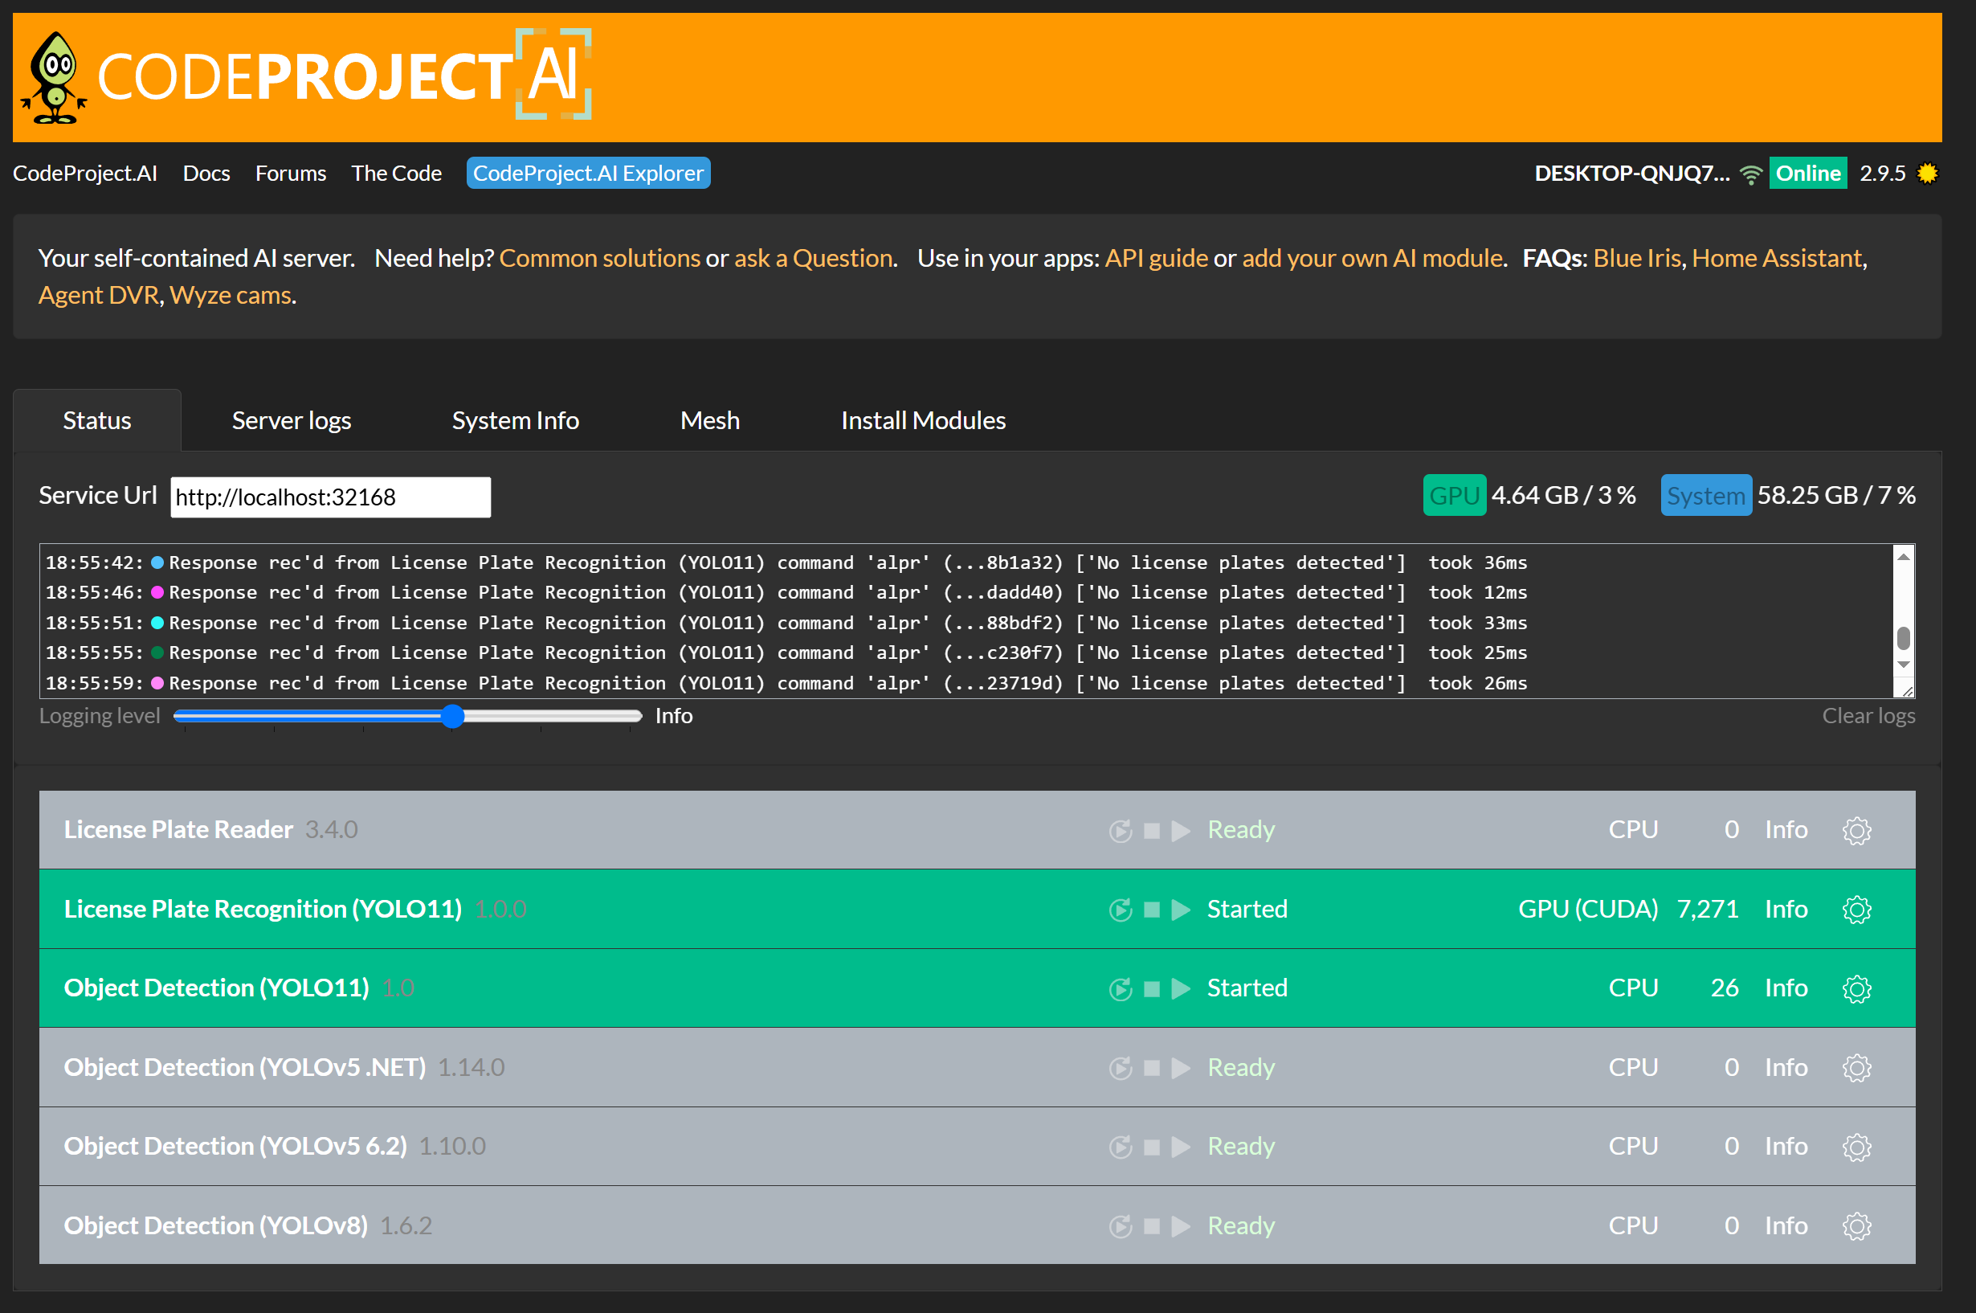The height and width of the screenshot is (1313, 1976).
Task: Switch to the Mesh tab
Action: pos(710,420)
